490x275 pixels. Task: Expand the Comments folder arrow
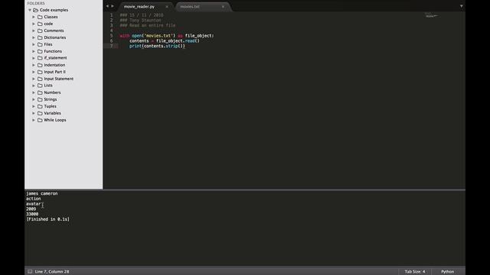click(x=34, y=31)
